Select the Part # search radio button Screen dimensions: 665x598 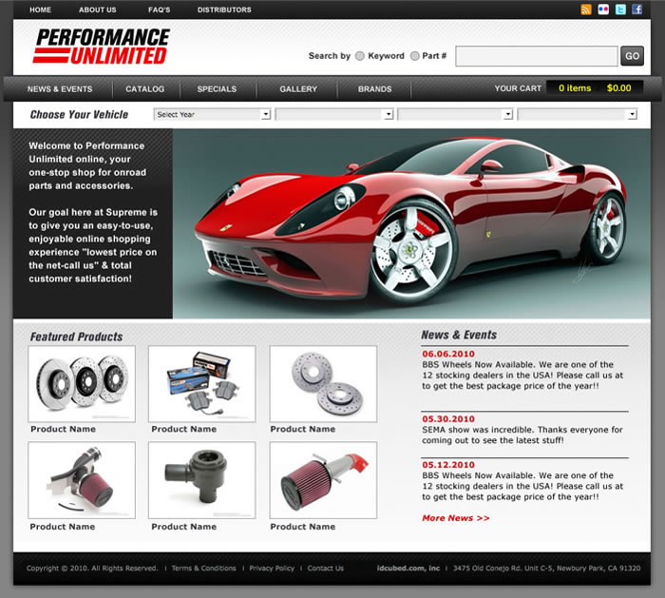[415, 56]
